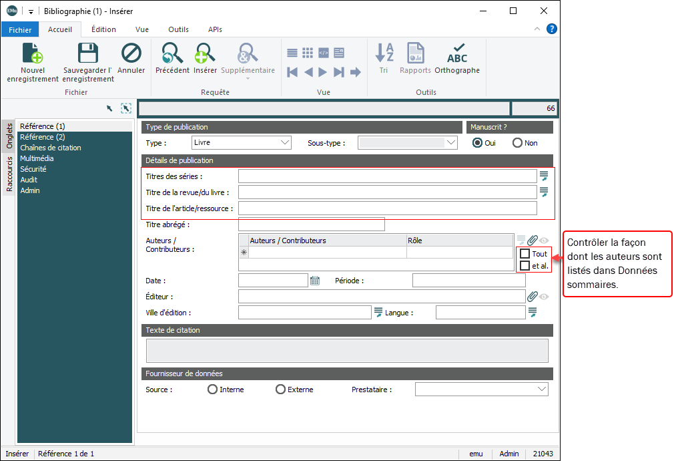
Task: Enable the et al. checkbox
Action: (x=525, y=266)
